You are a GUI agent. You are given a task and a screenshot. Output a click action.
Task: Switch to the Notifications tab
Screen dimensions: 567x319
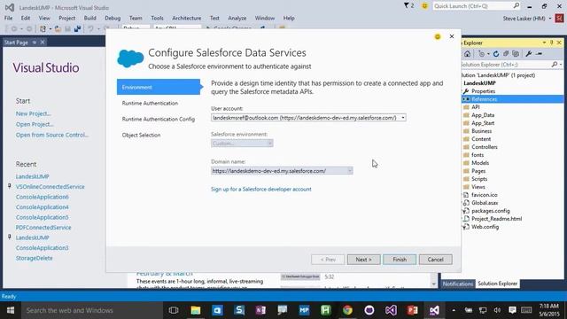pos(457,284)
